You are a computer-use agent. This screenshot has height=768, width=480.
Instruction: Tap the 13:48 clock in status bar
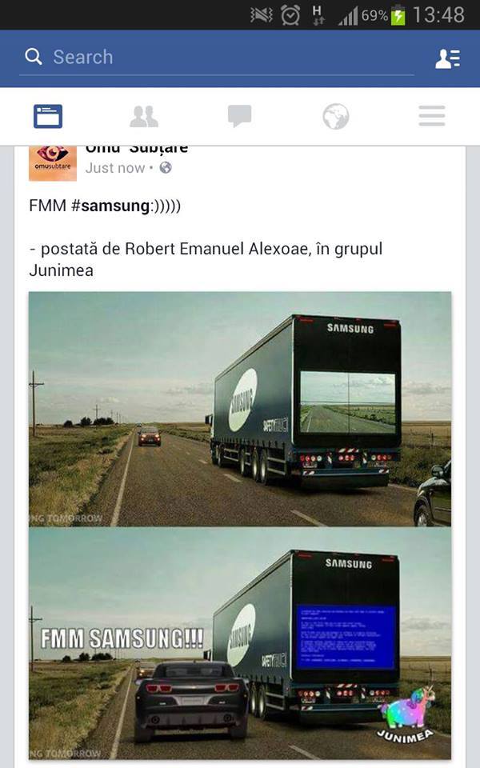tap(438, 15)
